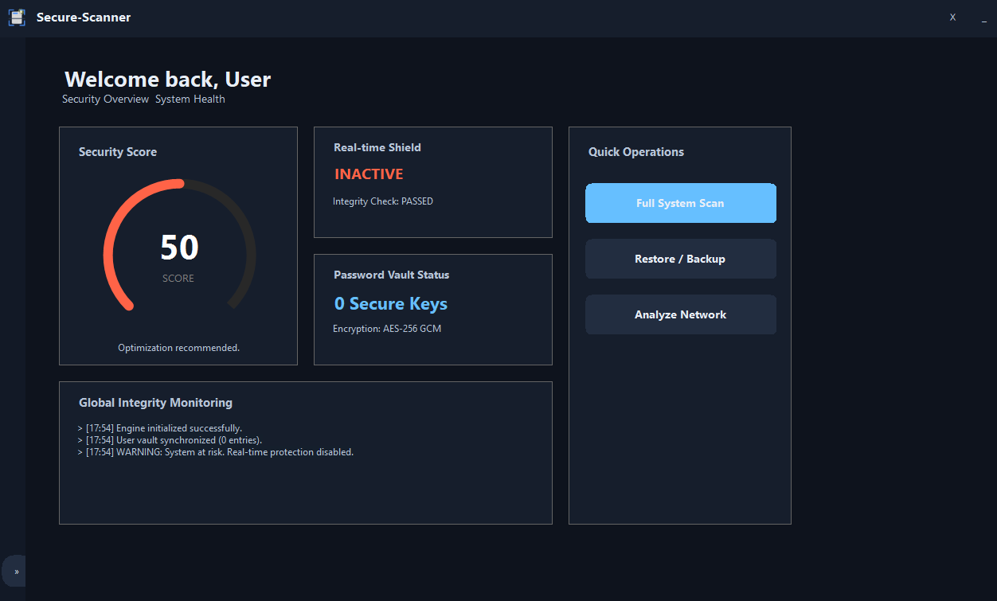Click the Quick Operations panel title

point(635,151)
